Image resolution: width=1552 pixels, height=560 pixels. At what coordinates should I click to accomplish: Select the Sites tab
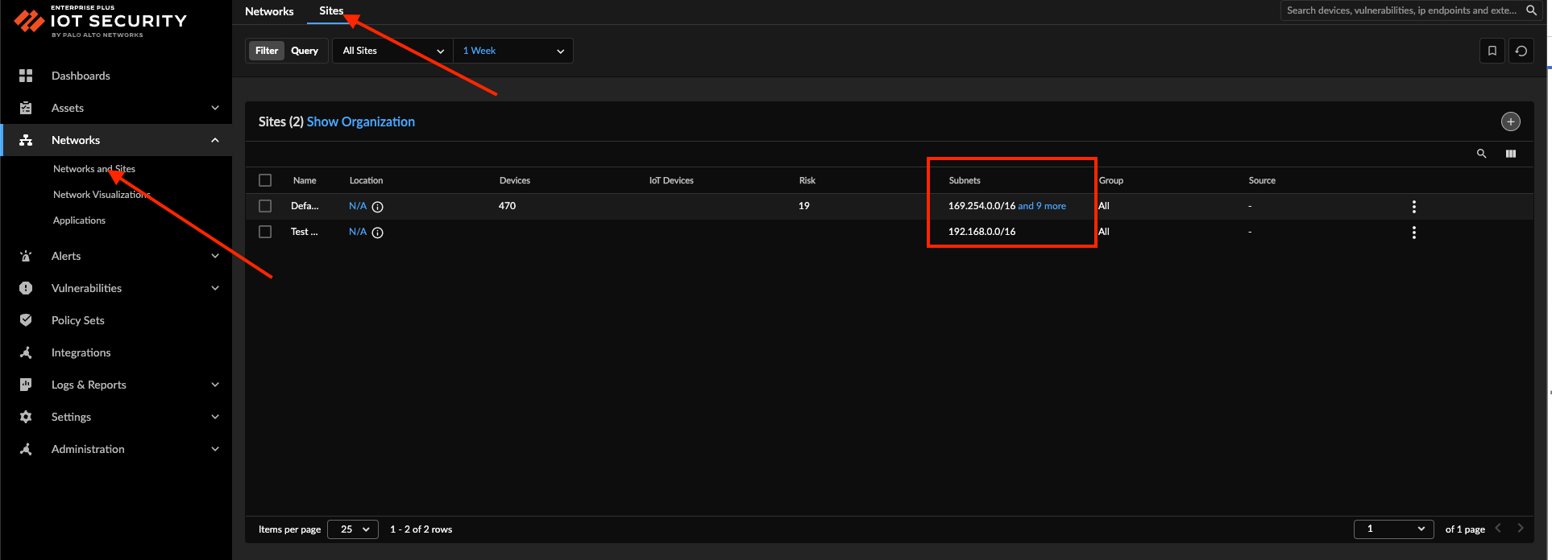(x=331, y=11)
